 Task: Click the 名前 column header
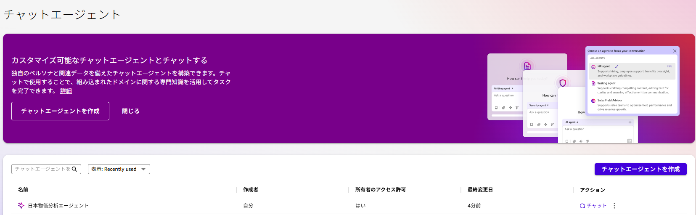tap(23, 190)
